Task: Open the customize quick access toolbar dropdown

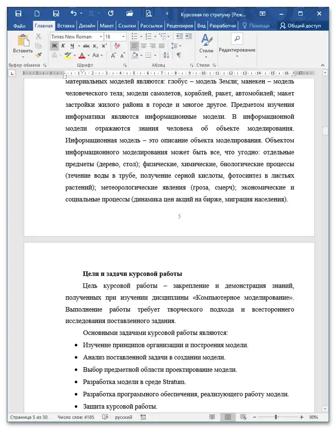Action: [167, 13]
